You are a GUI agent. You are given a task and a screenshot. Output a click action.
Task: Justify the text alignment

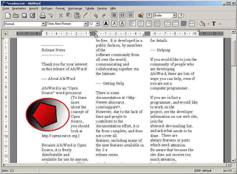(157, 24)
